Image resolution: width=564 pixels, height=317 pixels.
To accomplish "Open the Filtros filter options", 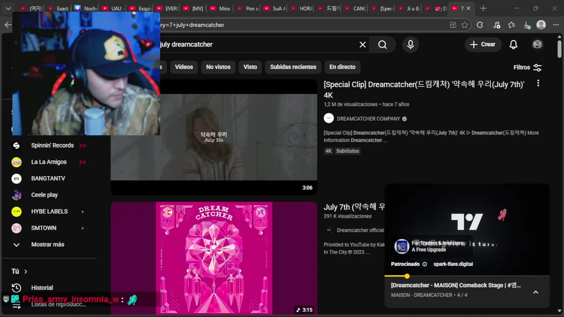I will [x=528, y=67].
